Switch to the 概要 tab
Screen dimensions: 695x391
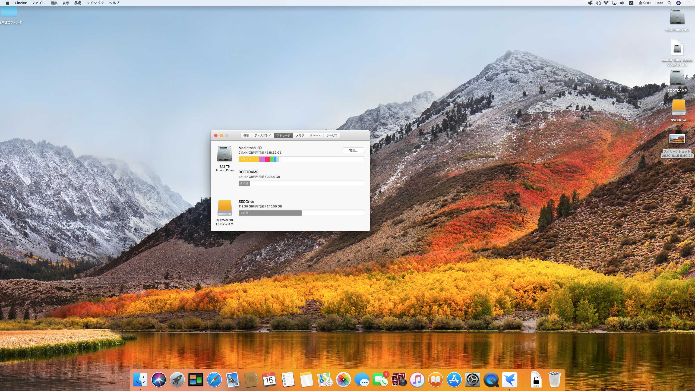tap(246, 135)
